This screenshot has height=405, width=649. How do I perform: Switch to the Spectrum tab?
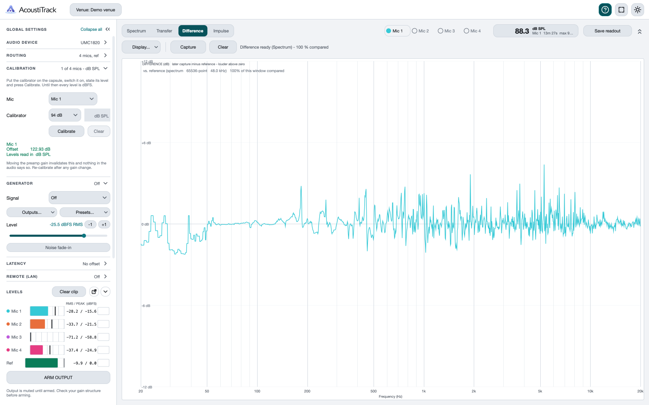coord(136,31)
